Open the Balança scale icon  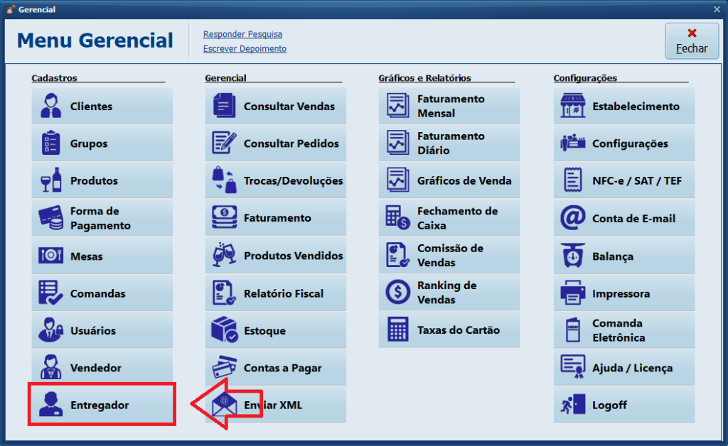[572, 256]
